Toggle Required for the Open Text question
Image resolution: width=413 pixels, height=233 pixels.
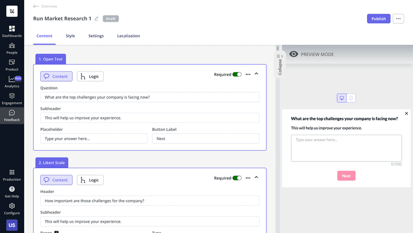coord(237,75)
